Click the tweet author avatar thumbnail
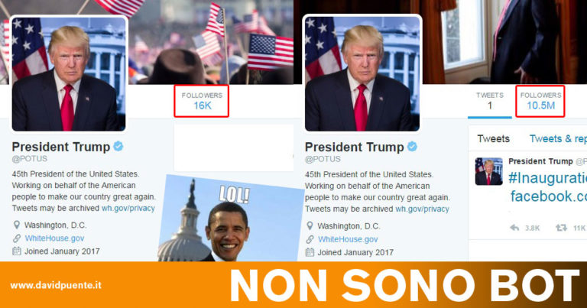The height and width of the screenshot is (308, 587). click(x=489, y=171)
